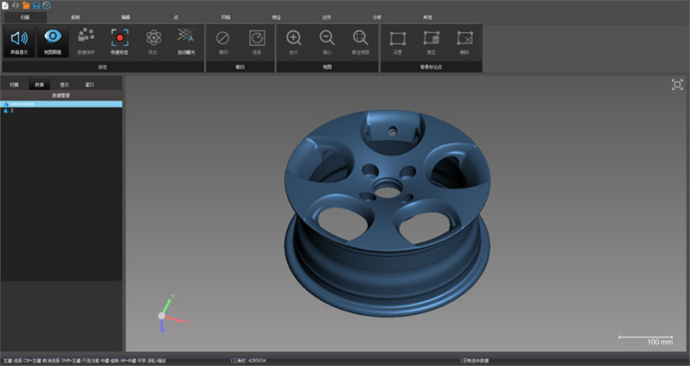The width and height of the screenshot is (691, 366).
Task: Open the 网格 mesh ribbon tab
Action: point(225,18)
